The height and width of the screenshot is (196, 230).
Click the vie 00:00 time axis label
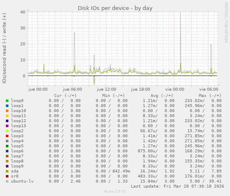click(x=174, y=89)
